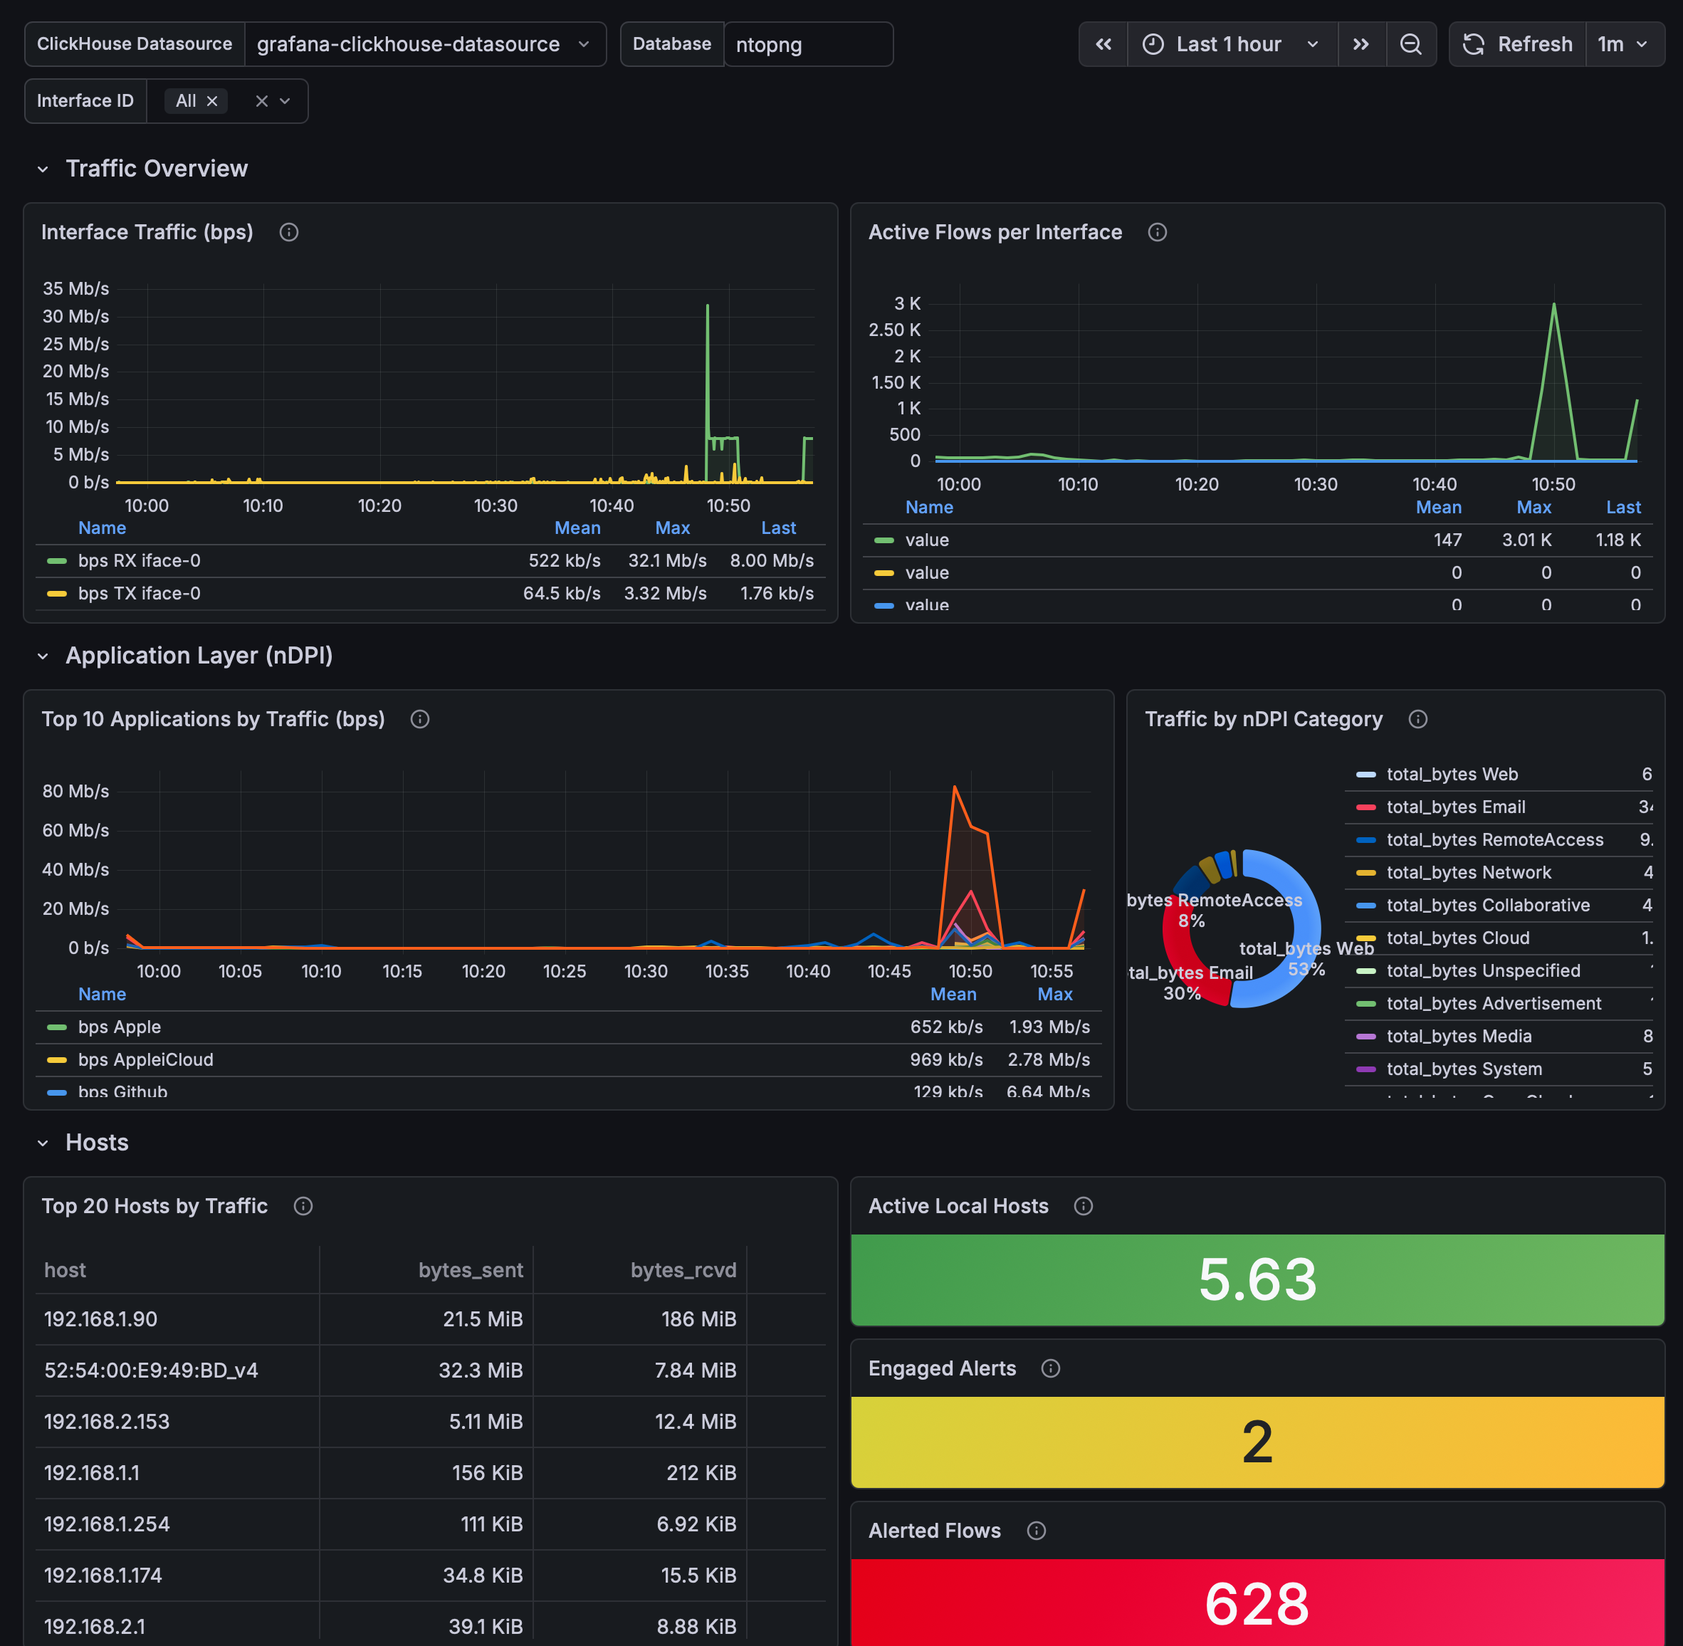Open info icon for Interface Traffic panel
1683x1646 pixels.
(289, 231)
